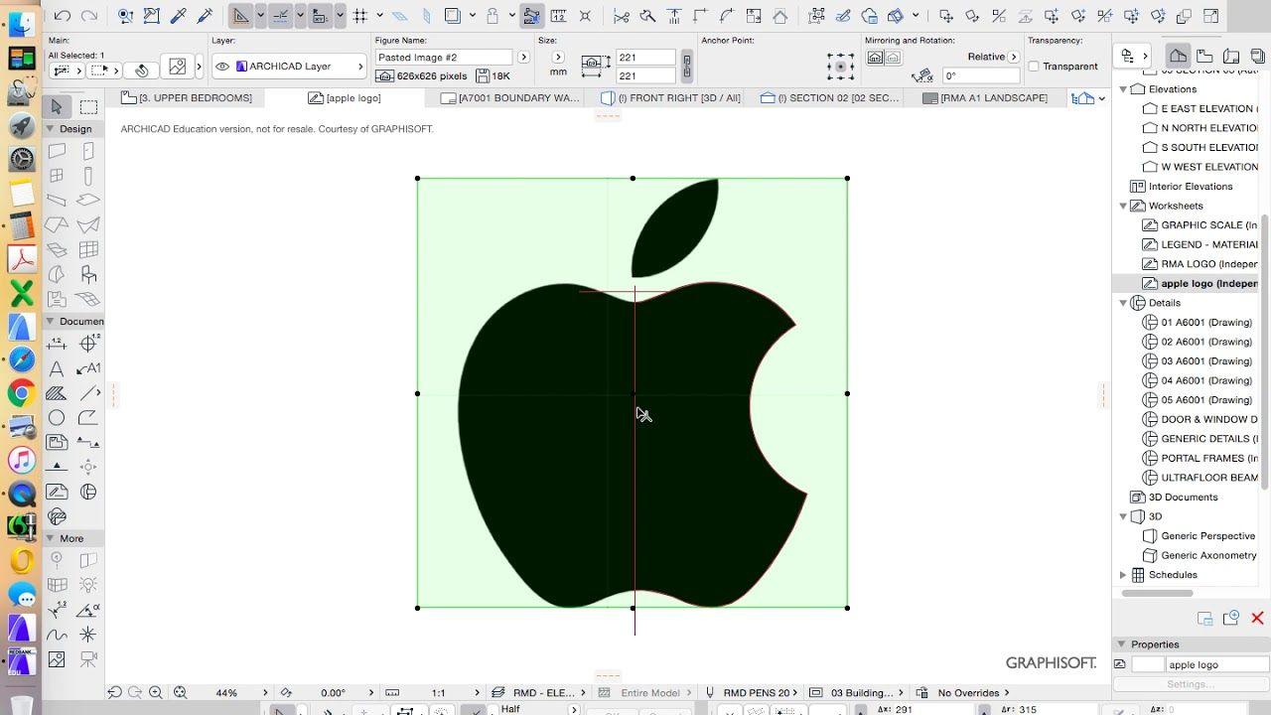
Task: Select the Column tool
Action: [88, 176]
